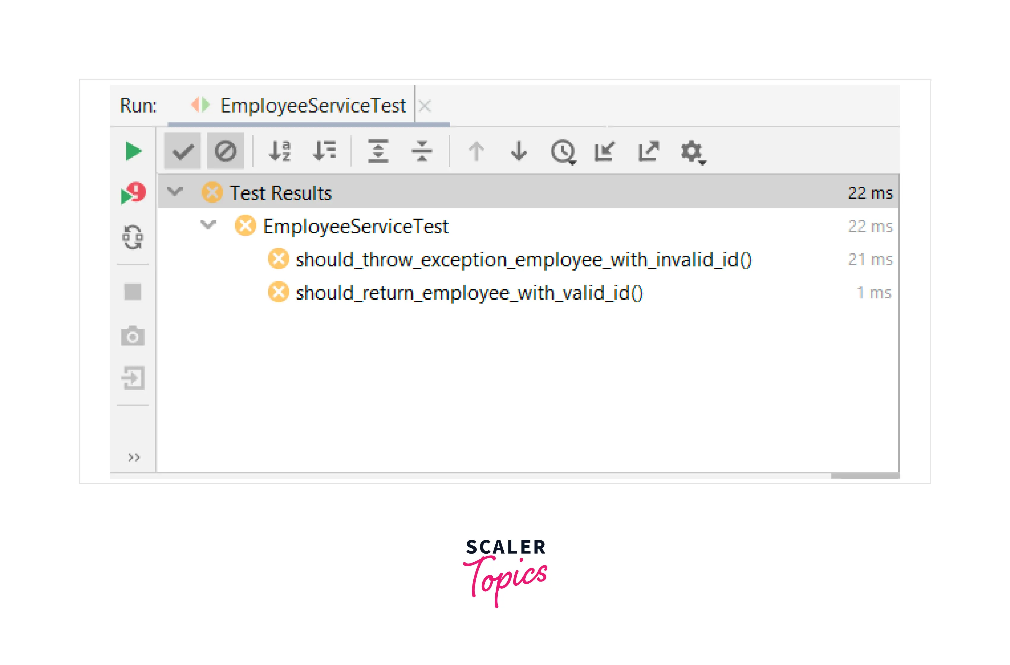Click the camera dump threads icon
Viewport: 1010px width, 665px height.
tap(133, 336)
